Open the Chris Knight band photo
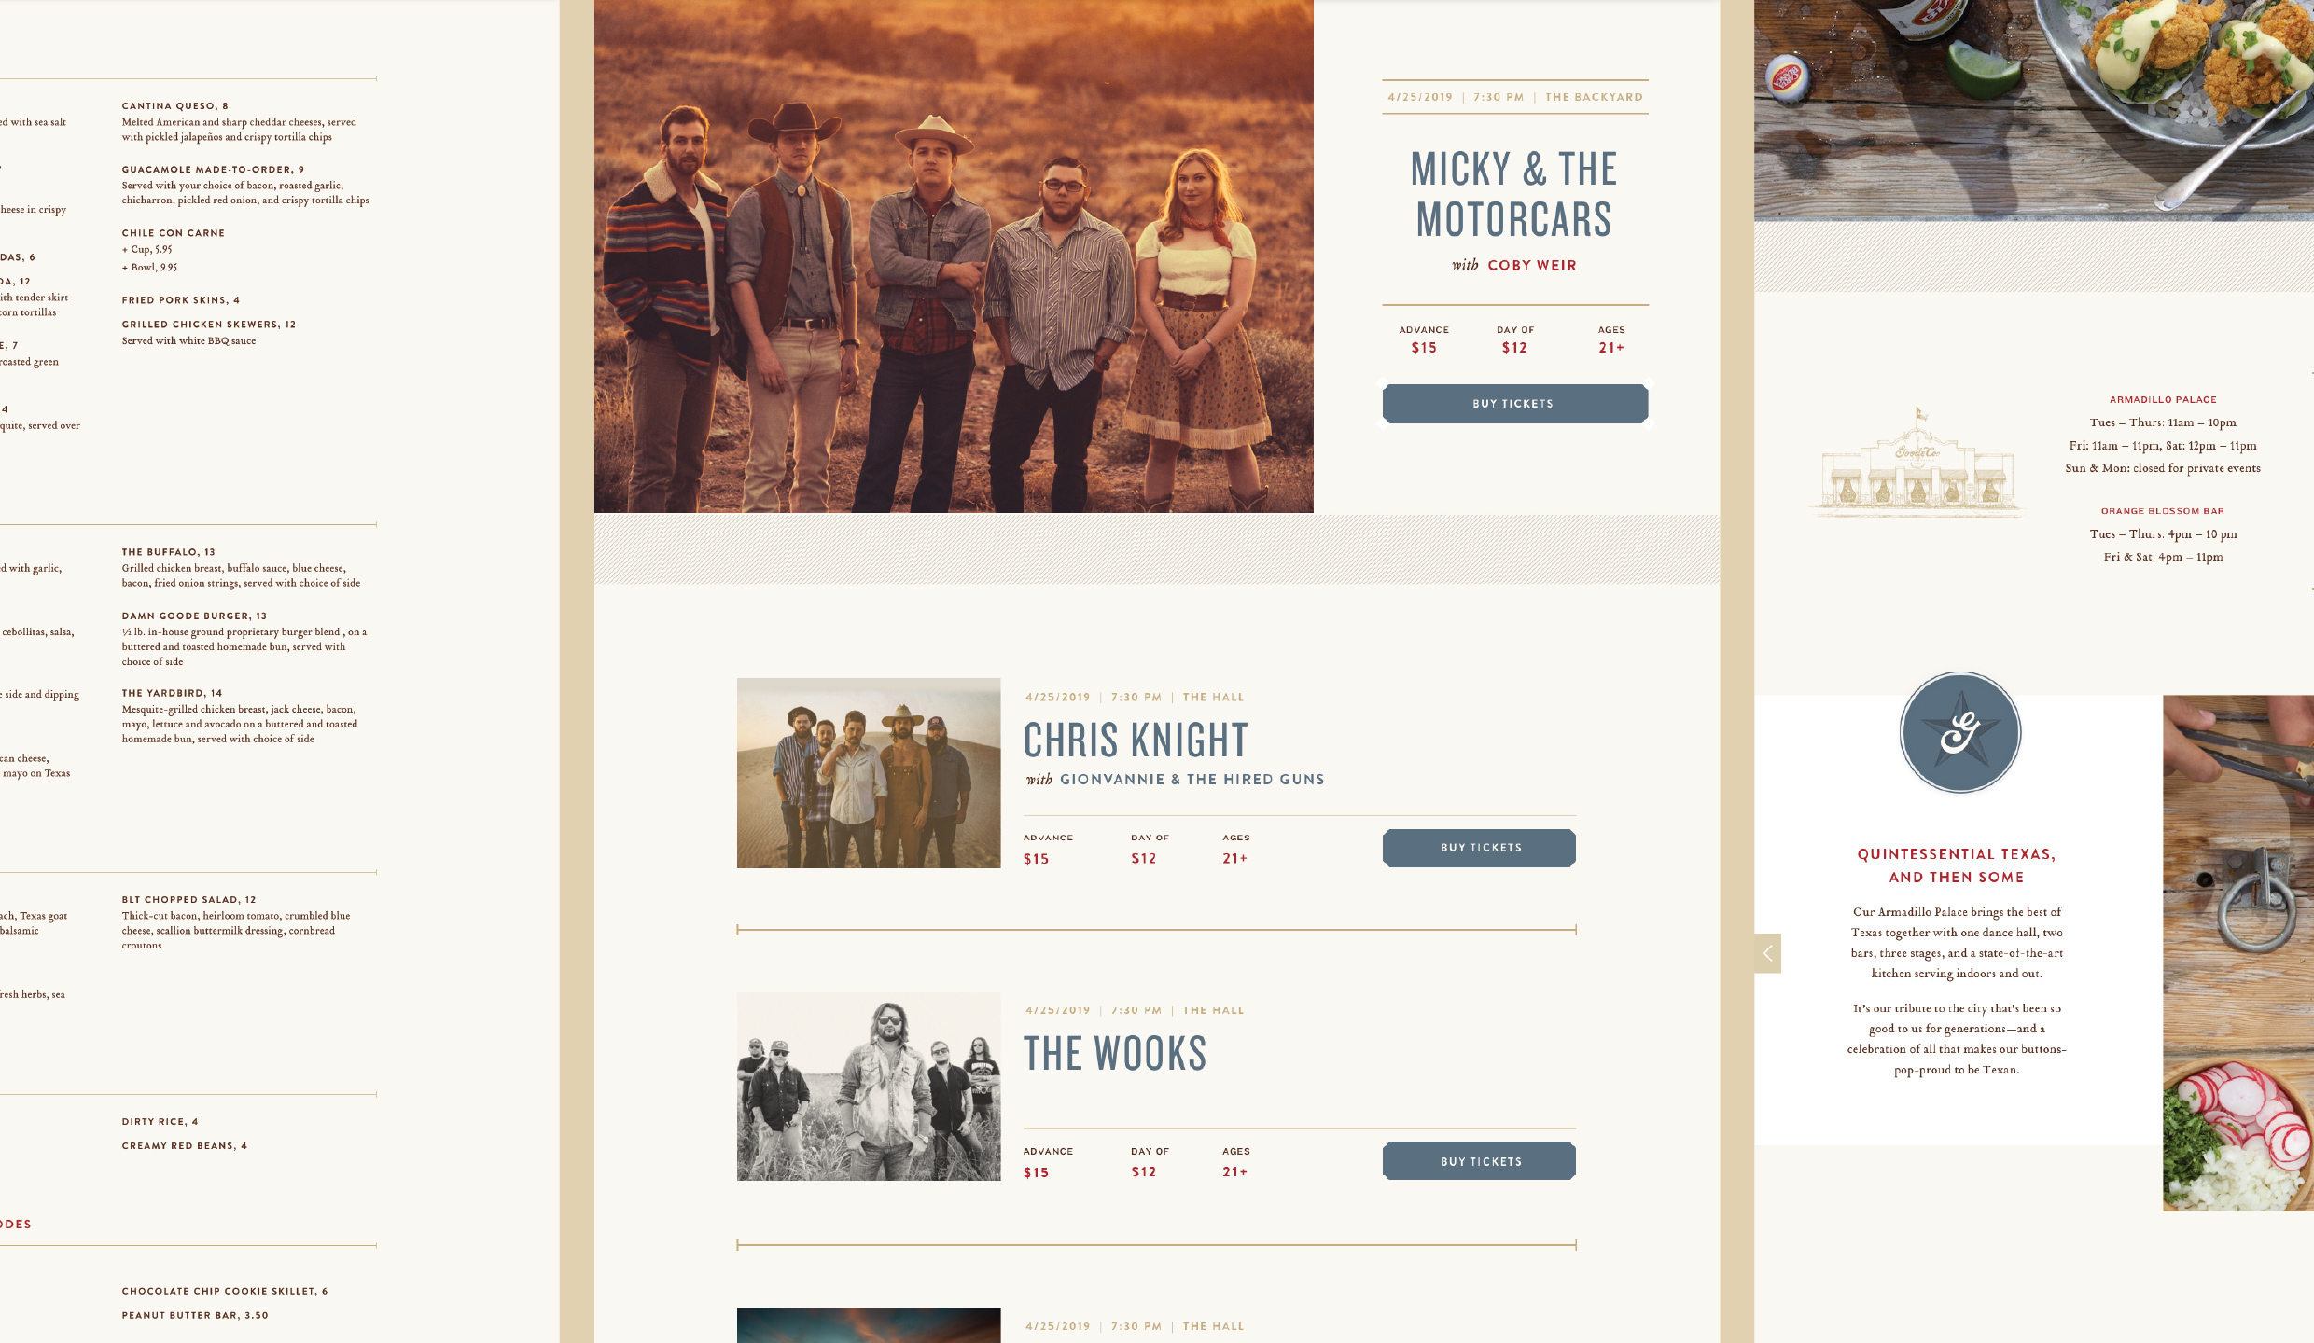2314x1343 pixels. coord(869,773)
